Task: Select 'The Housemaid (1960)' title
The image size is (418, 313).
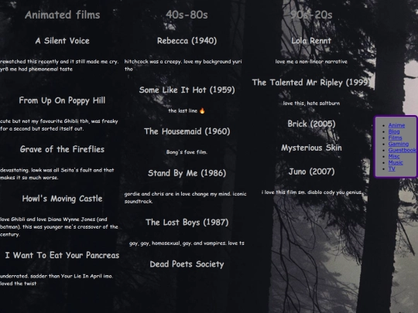Action: tap(187, 131)
